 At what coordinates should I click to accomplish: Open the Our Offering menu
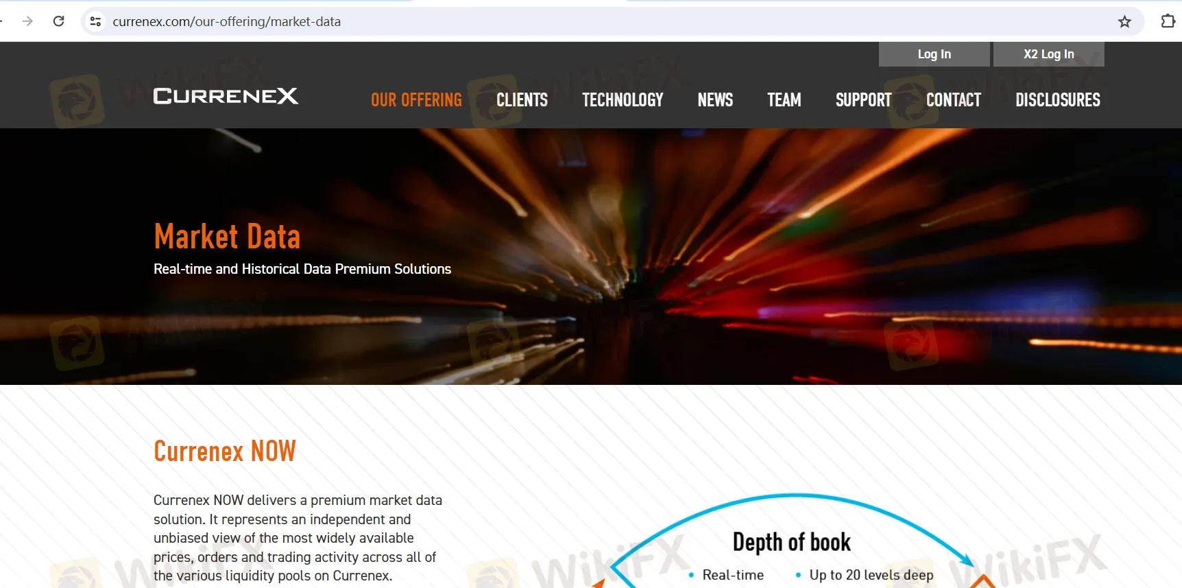click(x=416, y=100)
